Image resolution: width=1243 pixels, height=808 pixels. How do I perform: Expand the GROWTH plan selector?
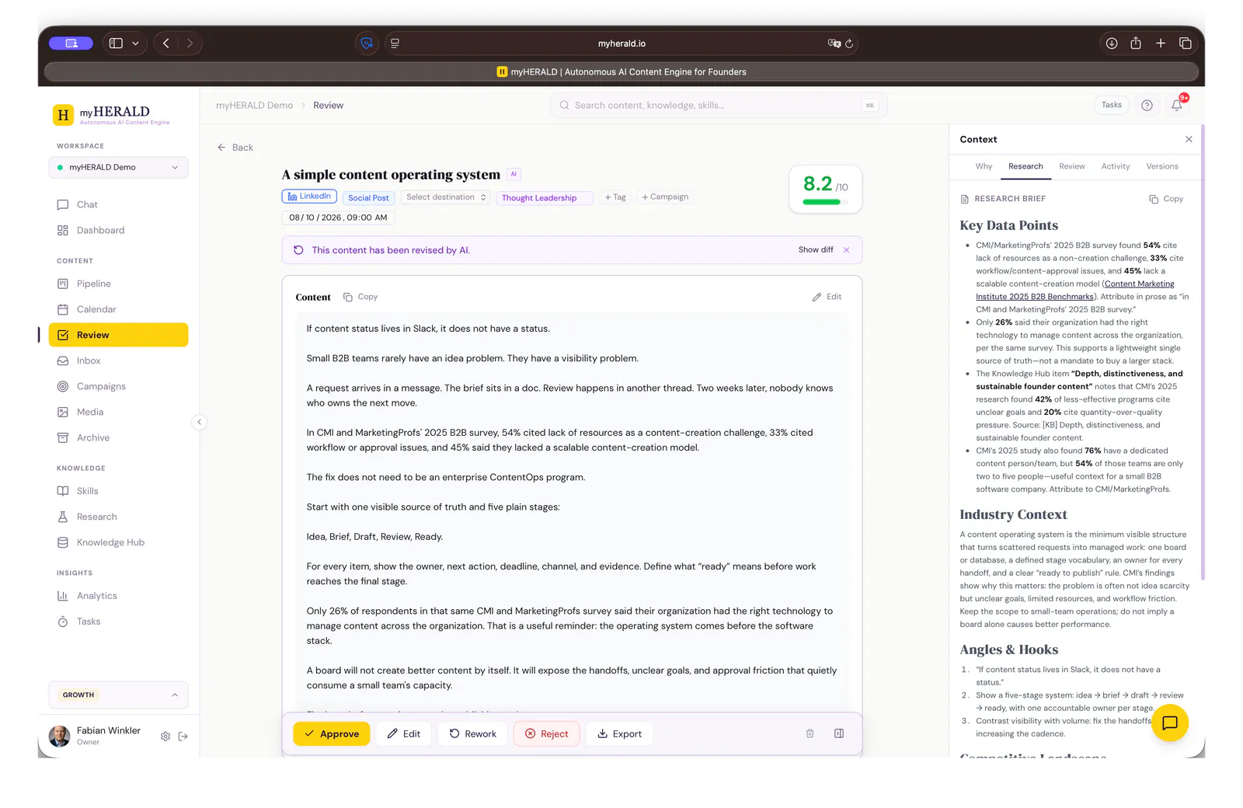[x=118, y=695]
